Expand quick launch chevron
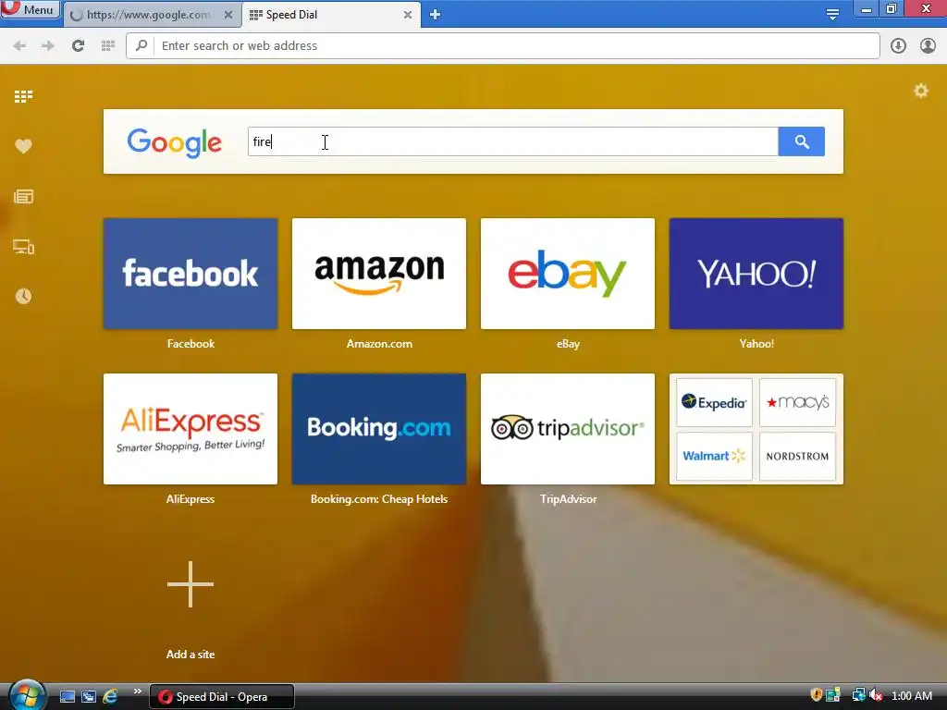The height and width of the screenshot is (710, 947). tap(137, 692)
